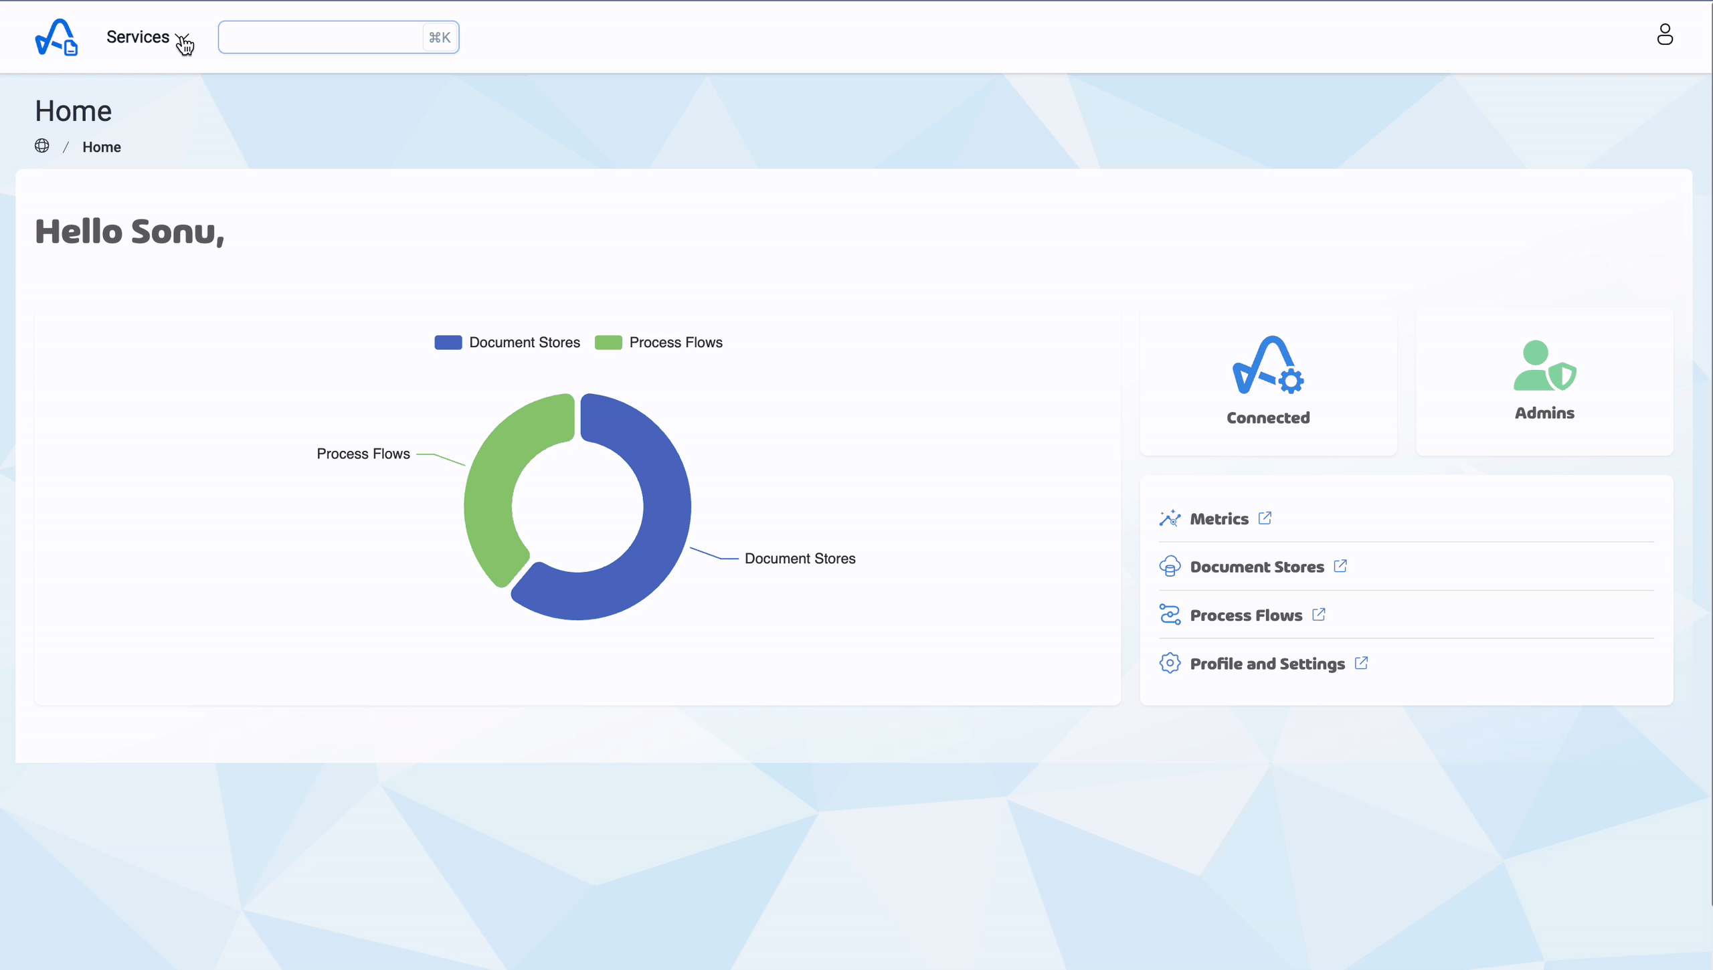The image size is (1713, 970).
Task: Open the Connected status icon
Action: pyautogui.click(x=1267, y=365)
